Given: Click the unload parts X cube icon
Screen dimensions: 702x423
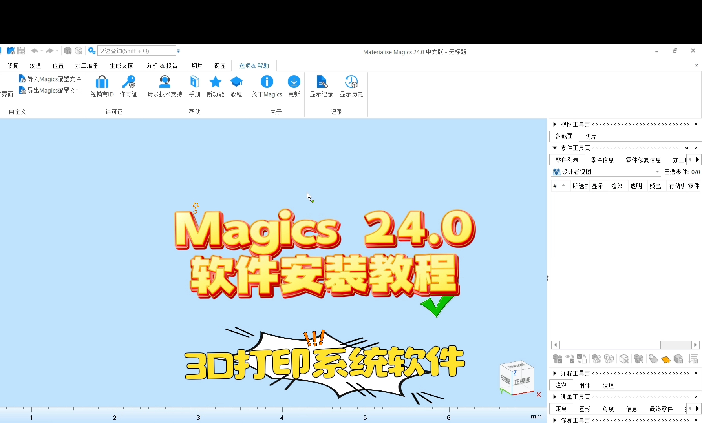Looking at the screenshot, I should pos(624,359).
